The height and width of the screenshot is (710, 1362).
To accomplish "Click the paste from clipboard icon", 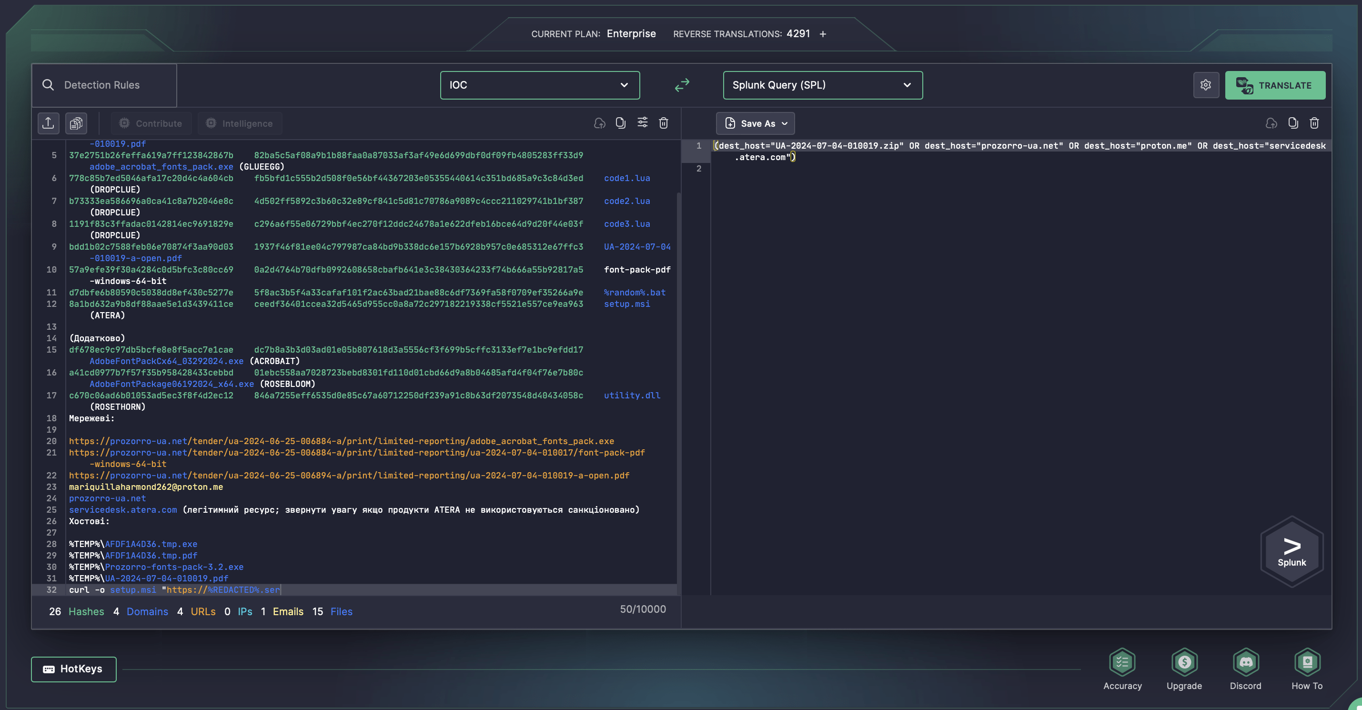I will click(76, 123).
